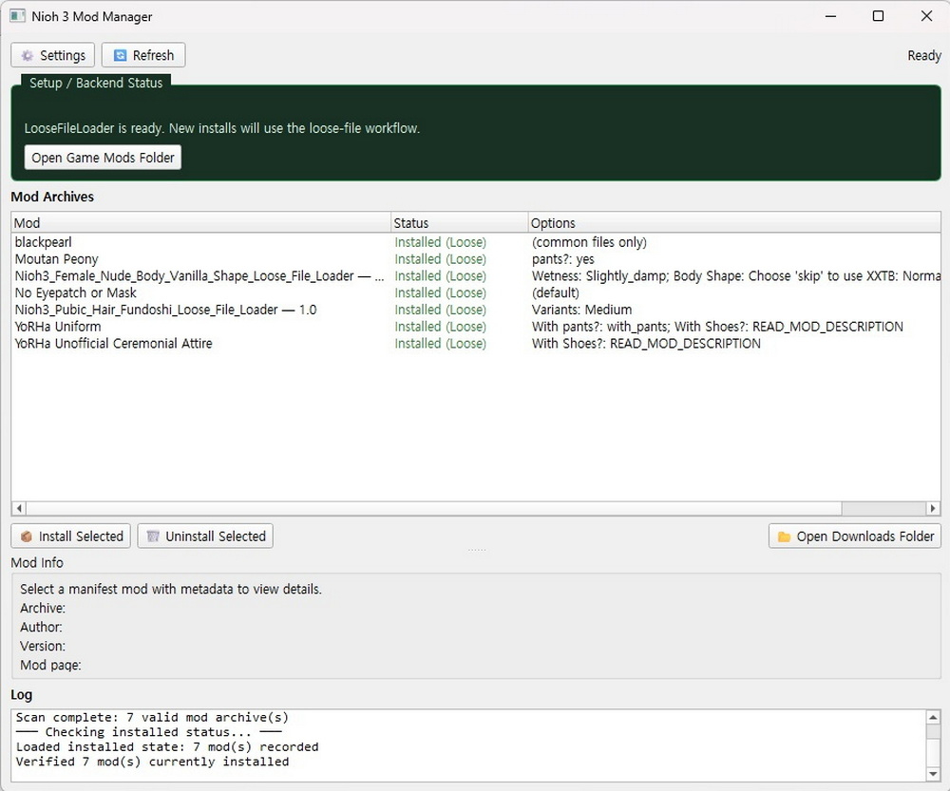Image resolution: width=950 pixels, height=791 pixels.
Task: Click the Settings gear icon
Action: coord(28,56)
